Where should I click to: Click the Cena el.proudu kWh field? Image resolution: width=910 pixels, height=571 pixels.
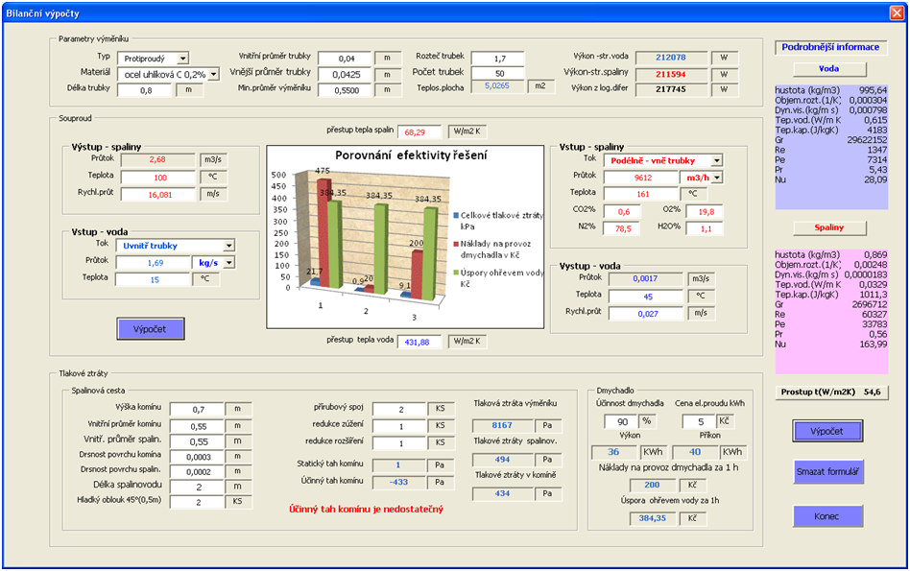[x=700, y=421]
